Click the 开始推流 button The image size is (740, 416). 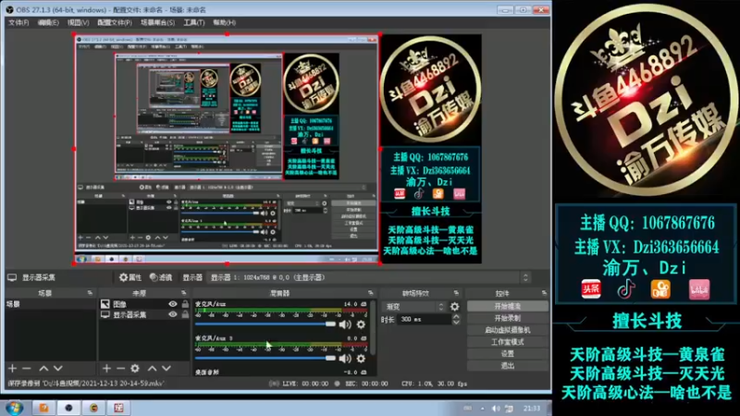tap(508, 307)
